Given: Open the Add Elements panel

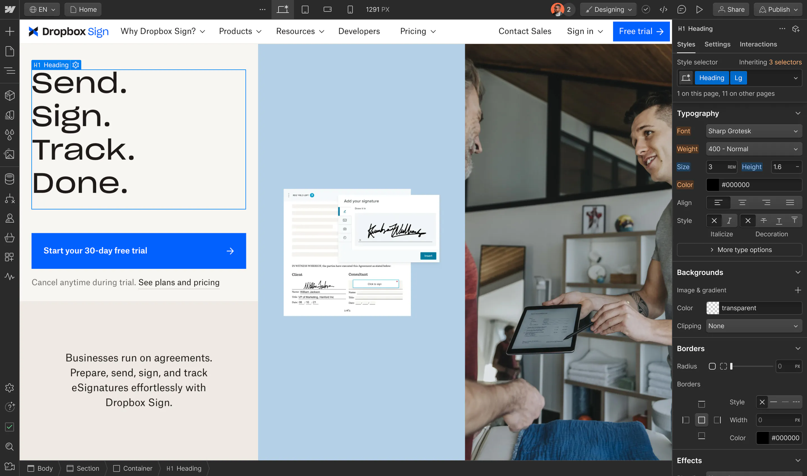Looking at the screenshot, I should pyautogui.click(x=10, y=31).
